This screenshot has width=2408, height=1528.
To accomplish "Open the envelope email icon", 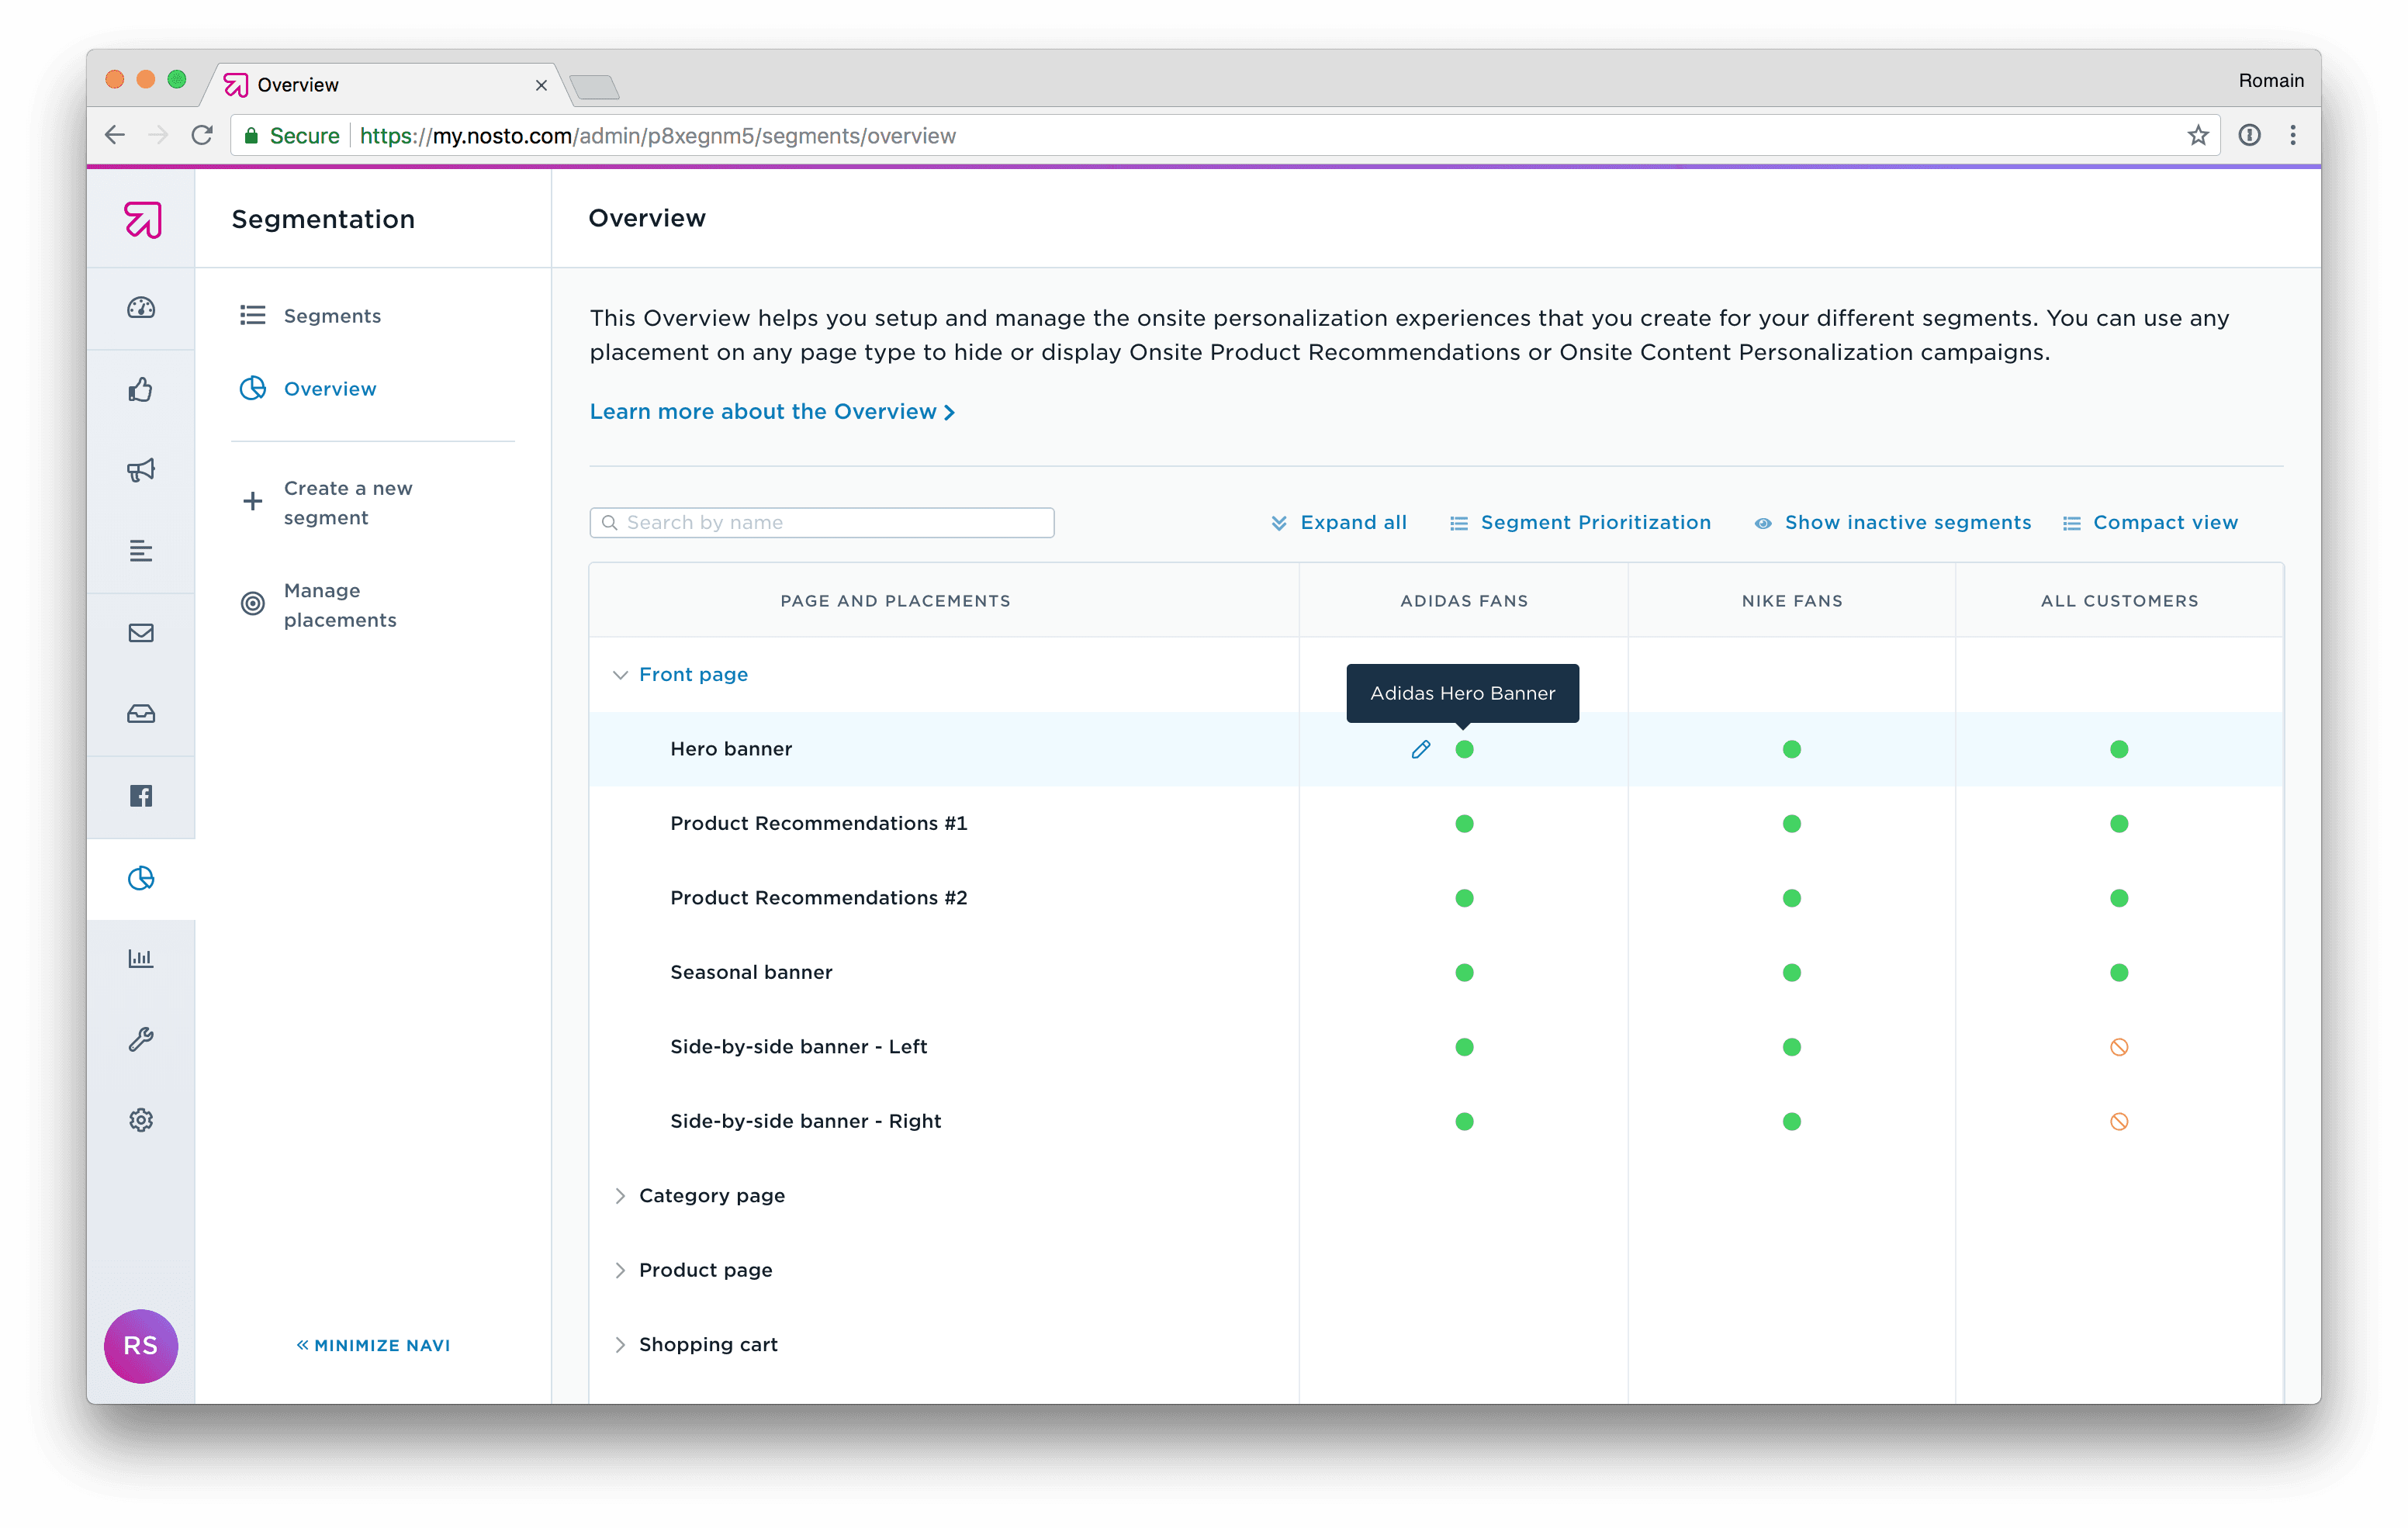I will click(141, 633).
